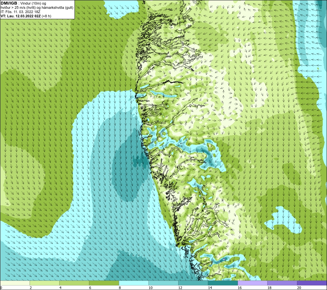Click the scale label '8'
The width and height of the screenshot is (327, 290).
(120, 288)
